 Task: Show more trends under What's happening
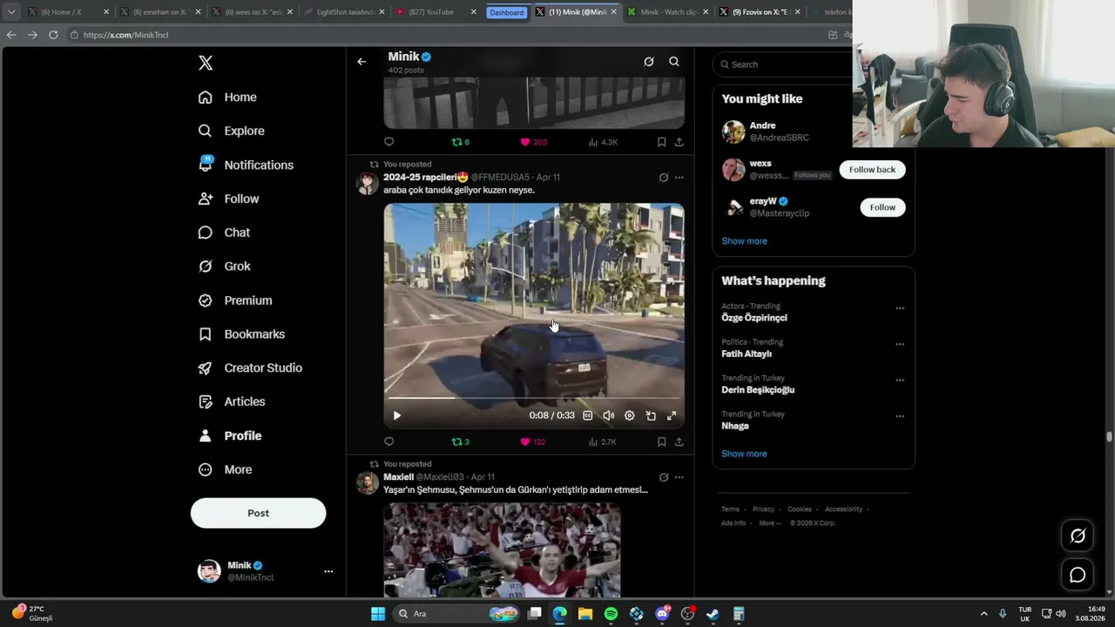[744, 454]
